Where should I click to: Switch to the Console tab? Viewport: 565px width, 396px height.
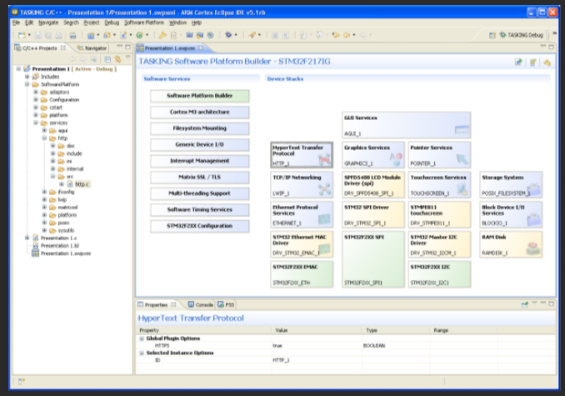tap(201, 305)
